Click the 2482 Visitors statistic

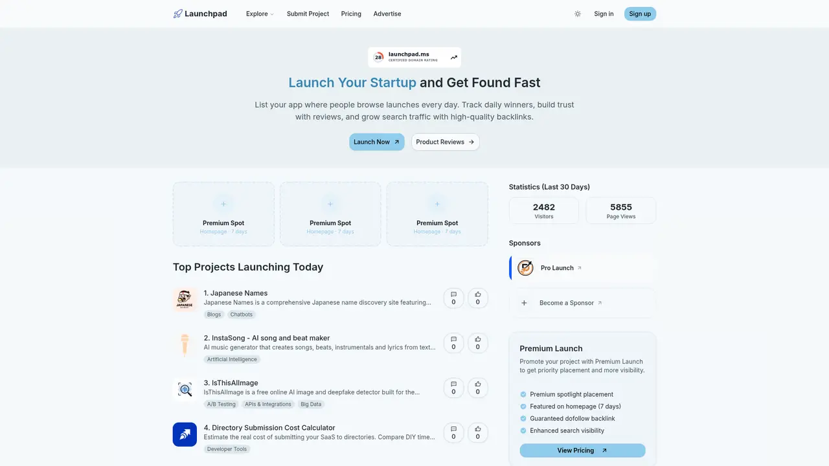544,210
